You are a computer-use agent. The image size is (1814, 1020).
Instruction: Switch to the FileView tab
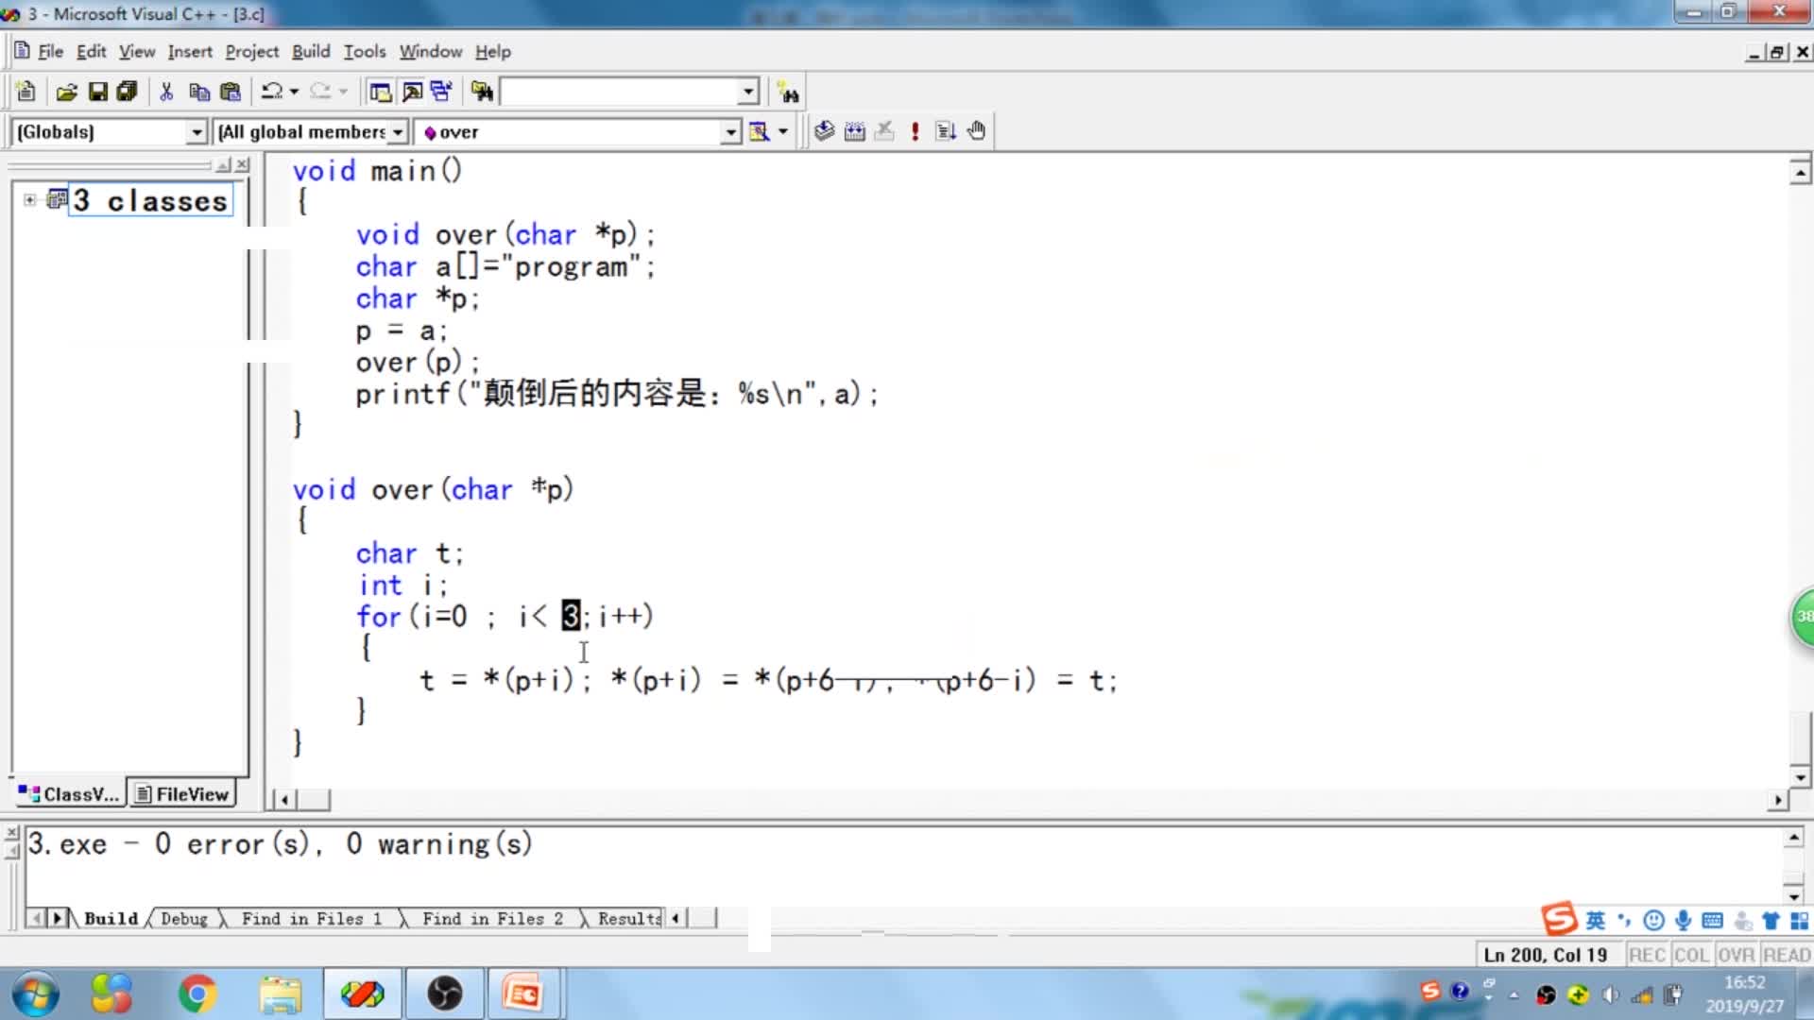click(x=182, y=794)
